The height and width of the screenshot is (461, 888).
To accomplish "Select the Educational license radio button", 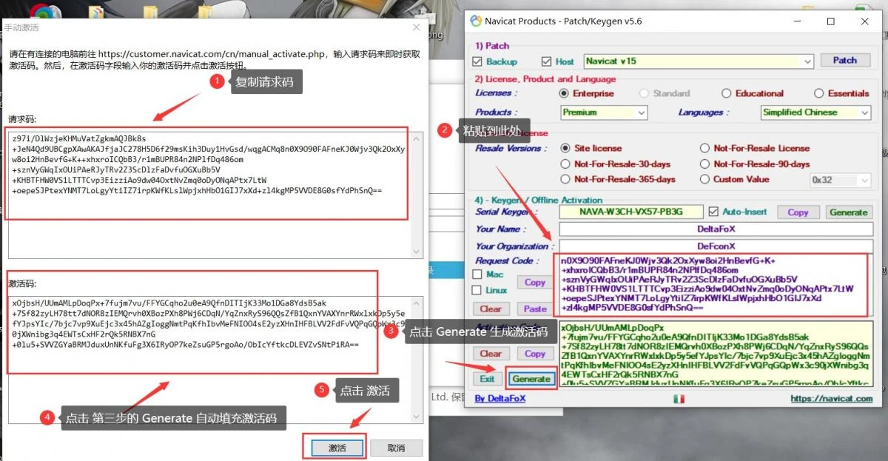I will (x=726, y=93).
